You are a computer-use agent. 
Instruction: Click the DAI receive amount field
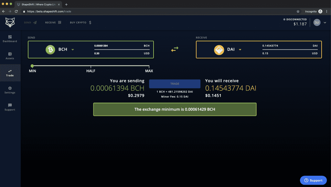click(290, 46)
